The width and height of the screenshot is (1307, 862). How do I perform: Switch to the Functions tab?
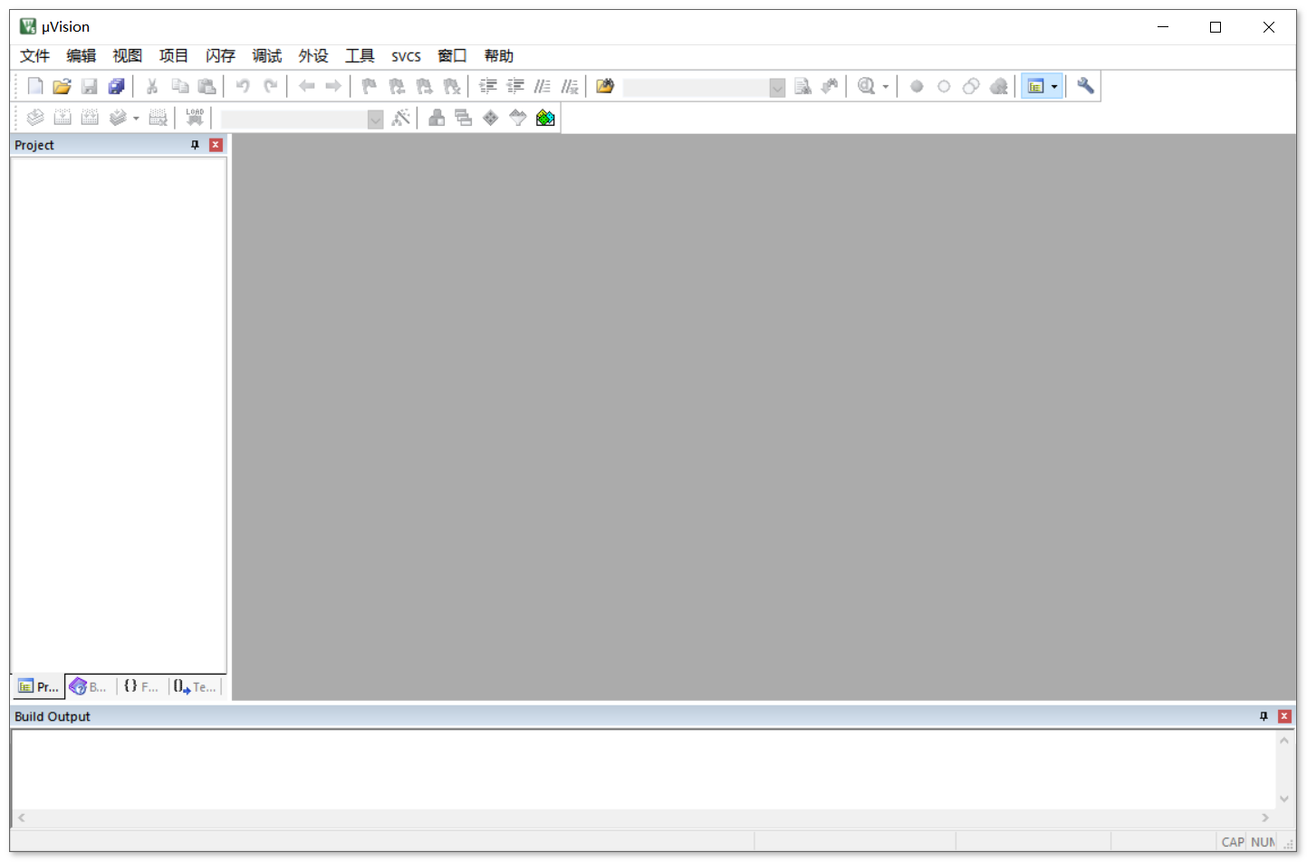[141, 687]
